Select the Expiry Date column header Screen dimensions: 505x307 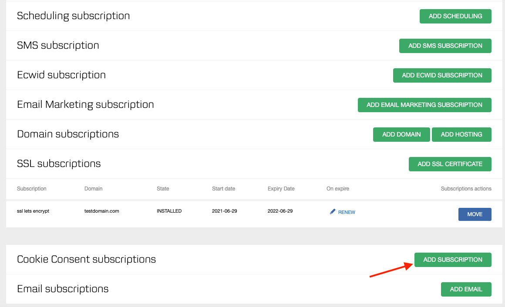click(x=281, y=189)
